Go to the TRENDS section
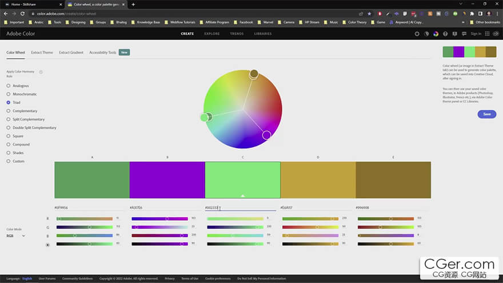503x283 pixels. tap(237, 34)
